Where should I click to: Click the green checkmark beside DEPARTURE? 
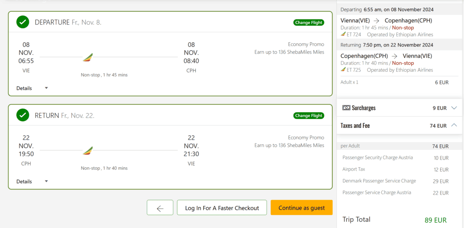23,22
